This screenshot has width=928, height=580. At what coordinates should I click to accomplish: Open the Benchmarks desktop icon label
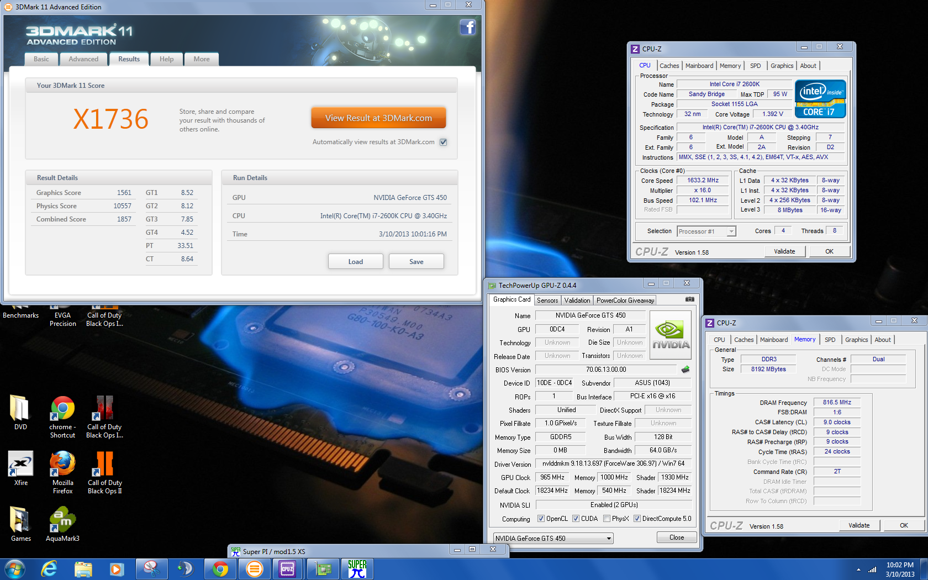click(20, 315)
